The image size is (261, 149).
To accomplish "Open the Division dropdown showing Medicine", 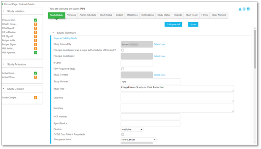I will 132,129.
